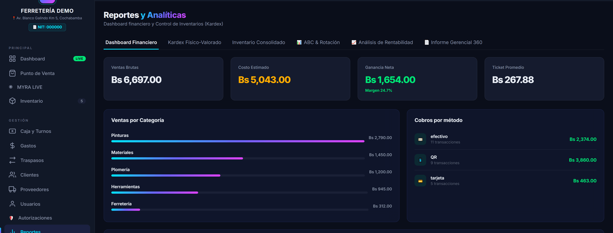Screen dimensions: 613x233
Task: Click the Proveedores truck icon
Action: point(12,189)
